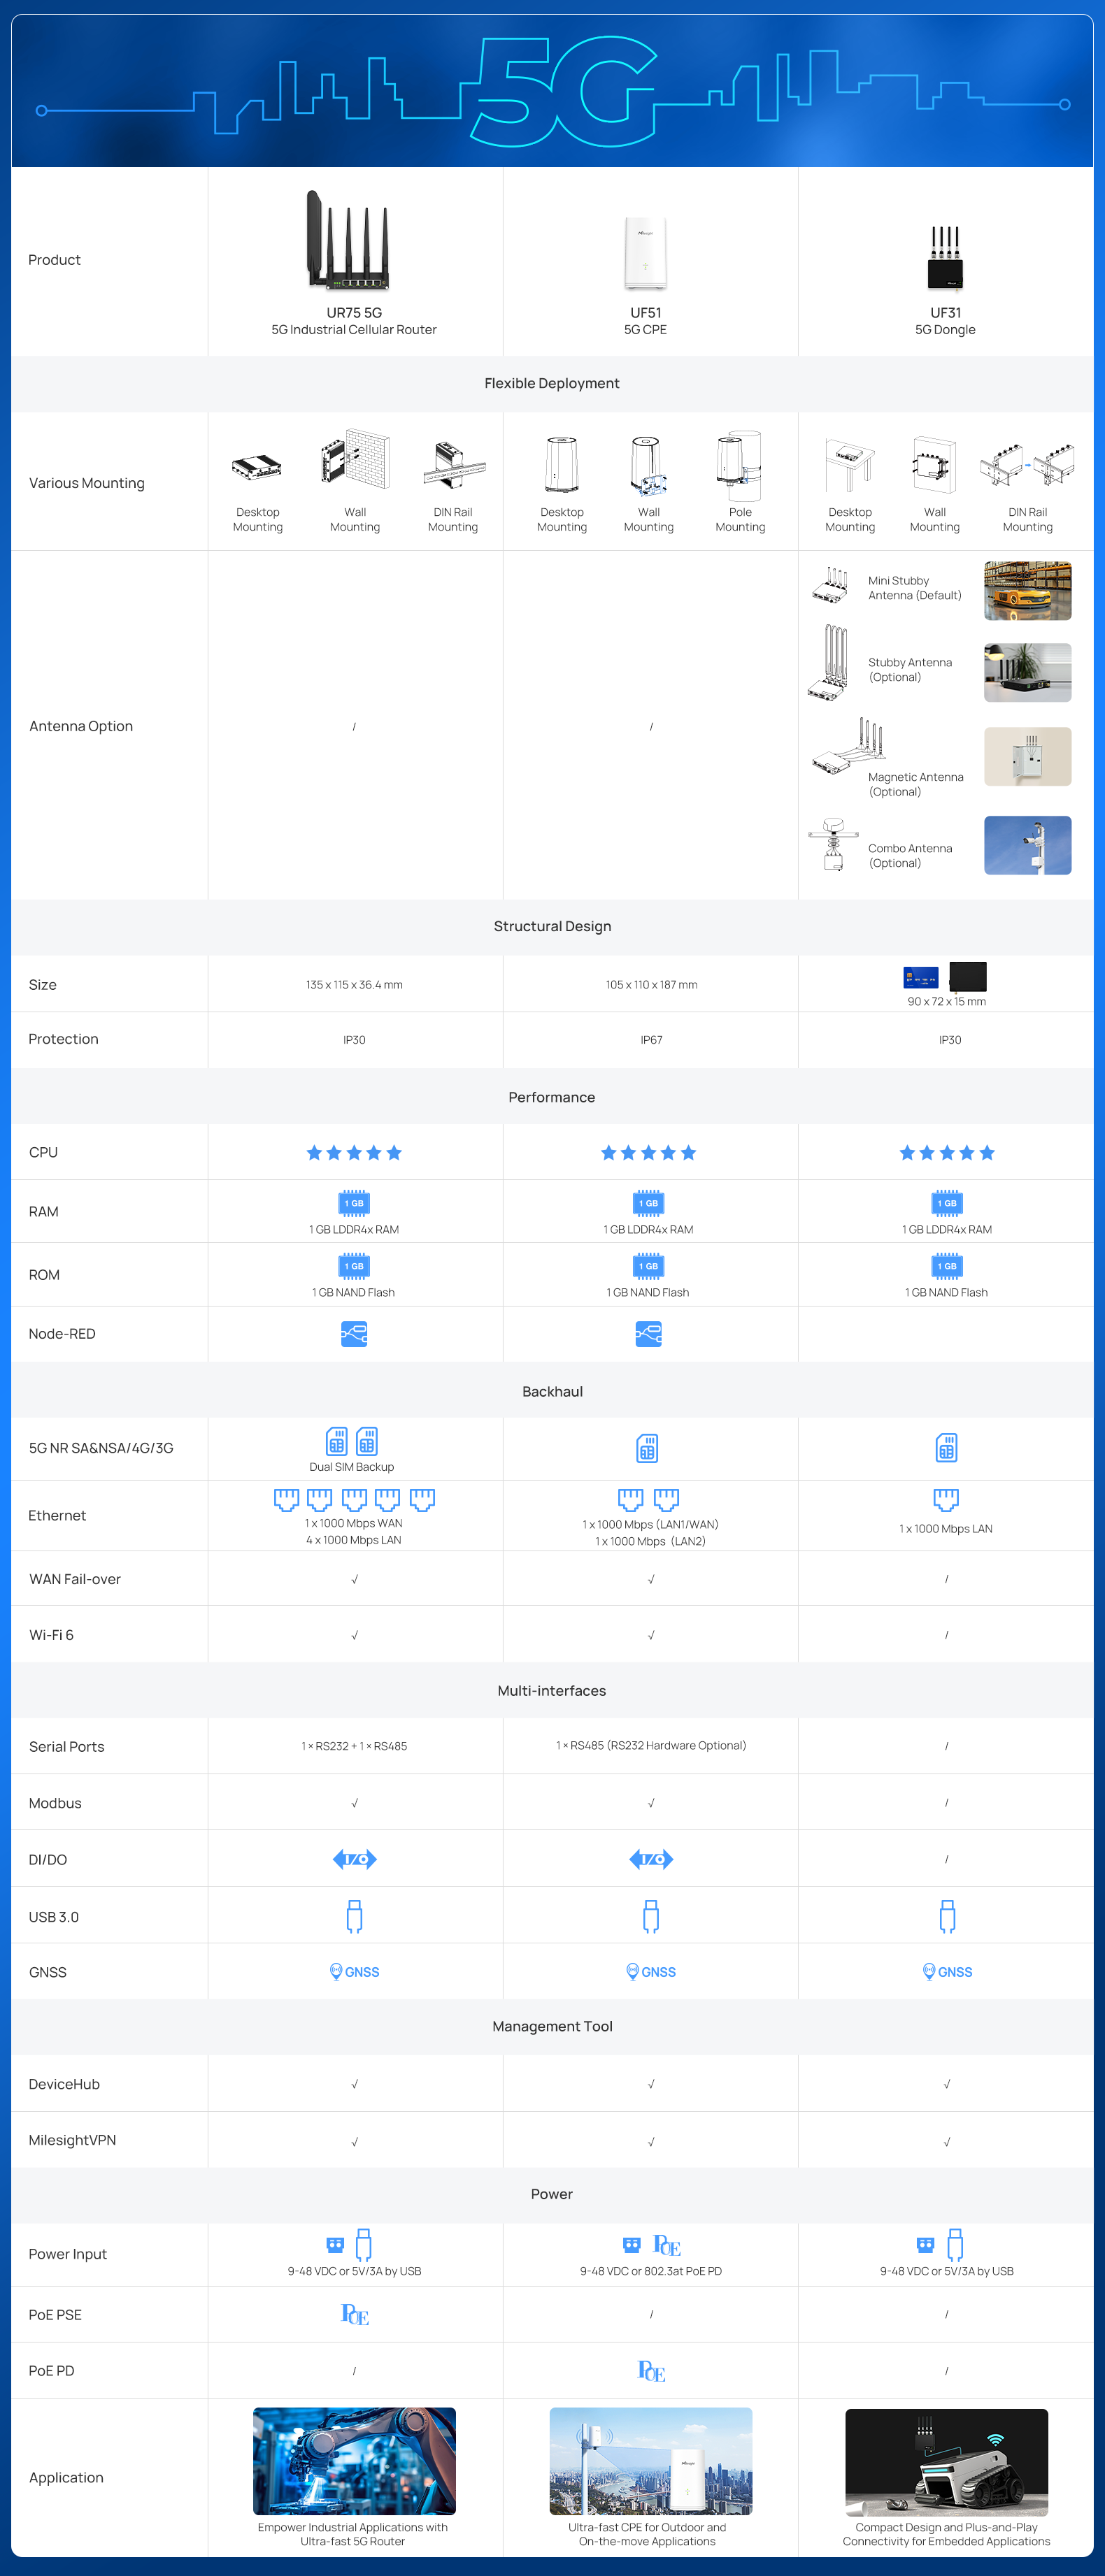Image resolution: width=1105 pixels, height=2576 pixels.
Task: Click the PoE PSE icon for UR75 5G
Action: 355,2314
